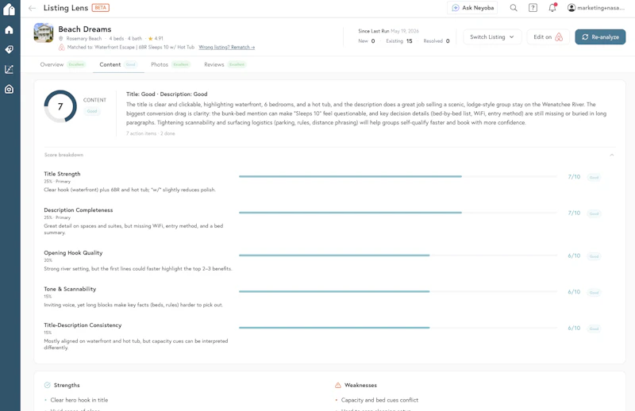Click the app logo in the sidebar

(9, 9)
